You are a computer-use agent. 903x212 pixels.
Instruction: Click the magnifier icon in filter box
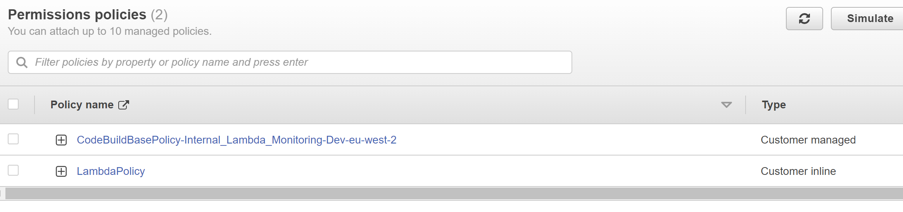click(x=22, y=62)
